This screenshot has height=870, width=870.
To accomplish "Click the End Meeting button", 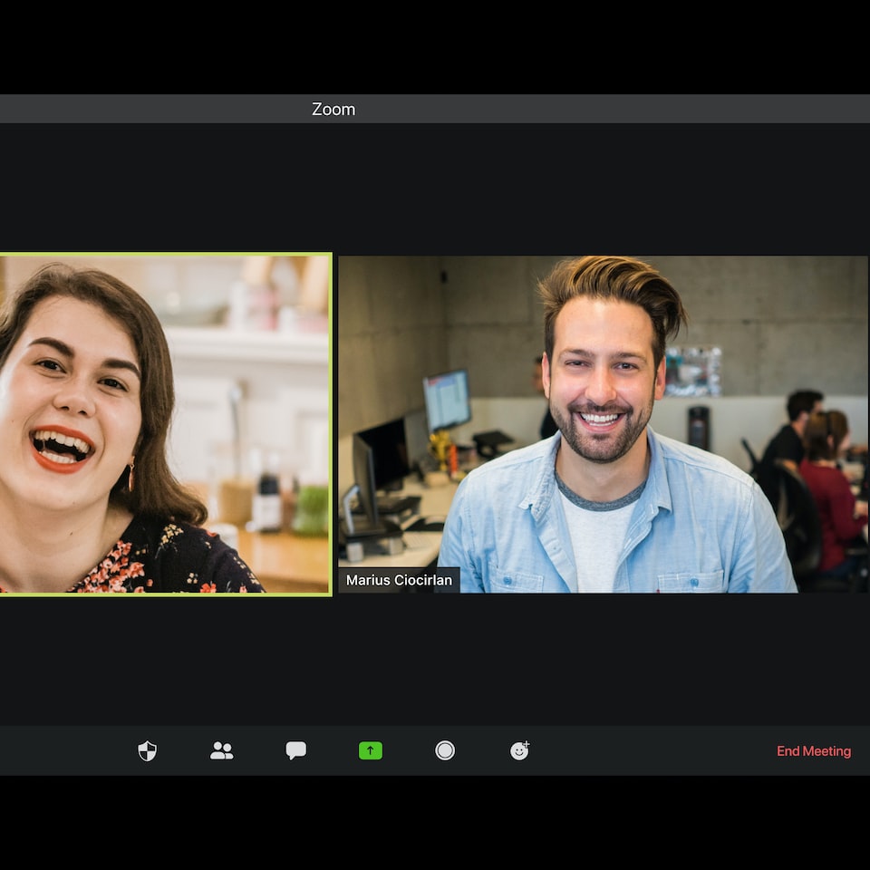I will (813, 751).
